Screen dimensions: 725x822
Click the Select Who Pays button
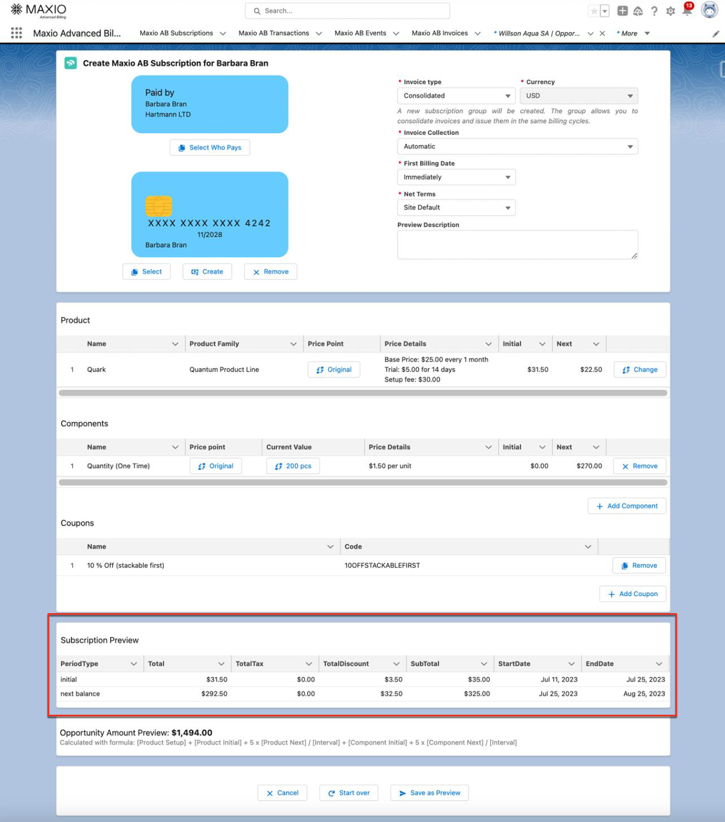pos(209,148)
